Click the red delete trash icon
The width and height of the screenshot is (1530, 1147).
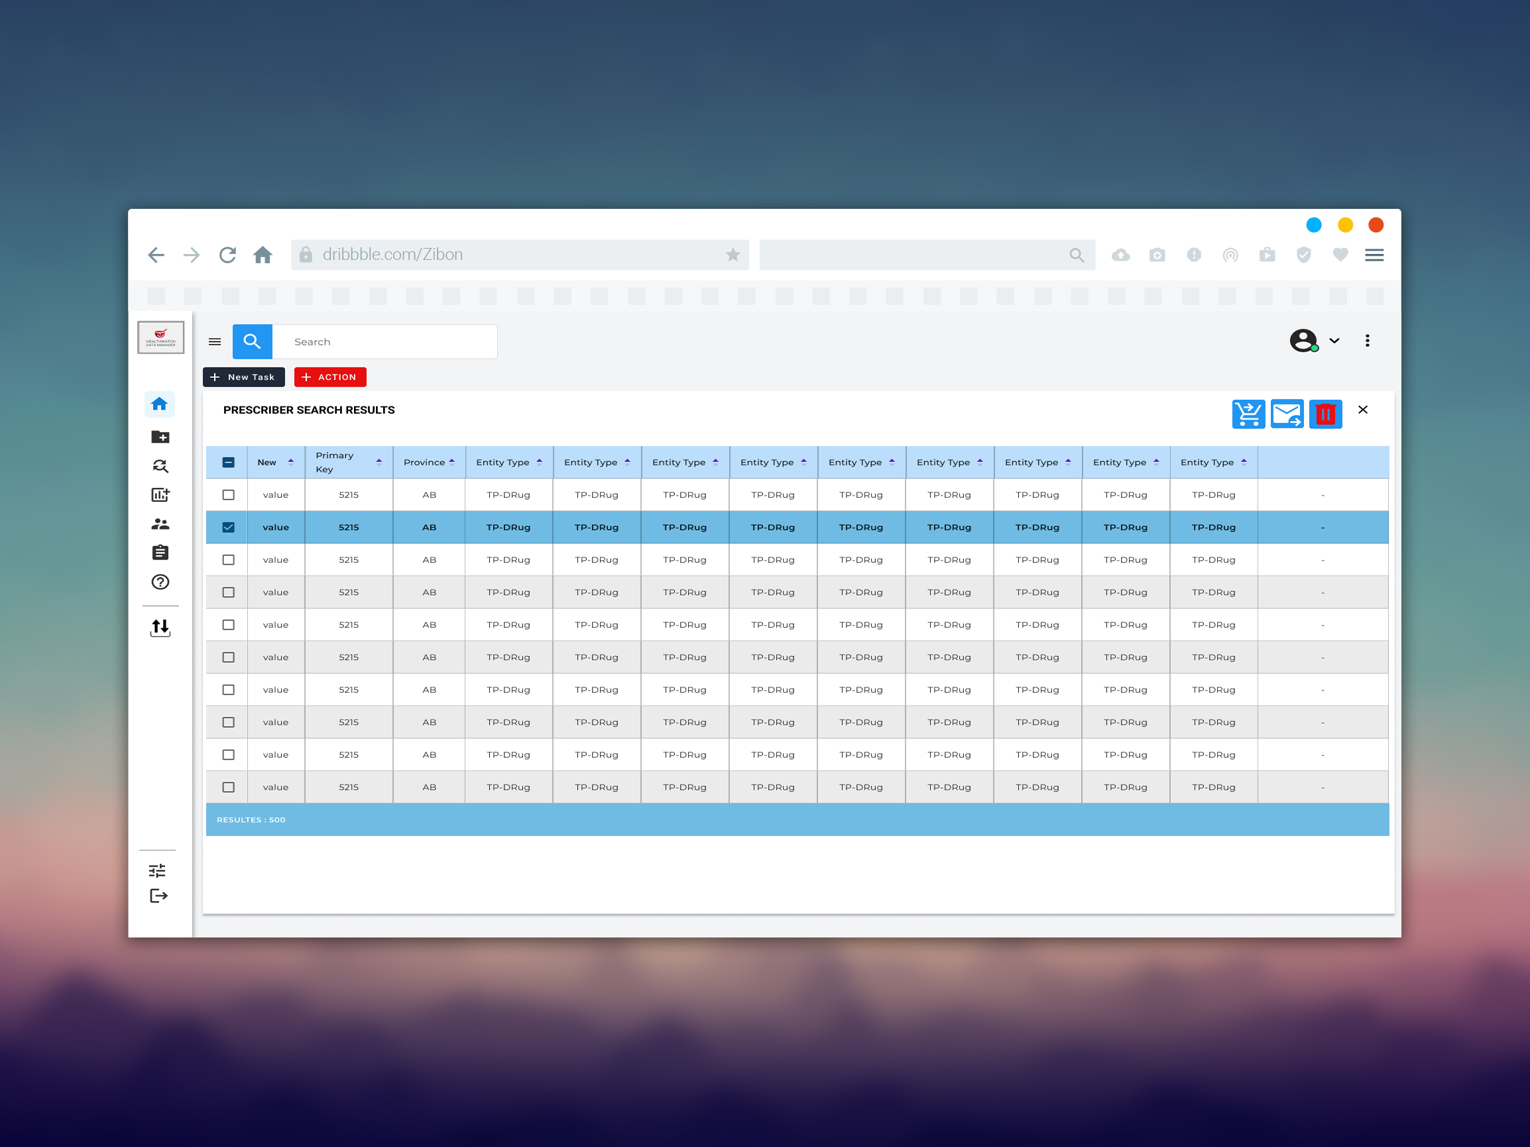1324,414
